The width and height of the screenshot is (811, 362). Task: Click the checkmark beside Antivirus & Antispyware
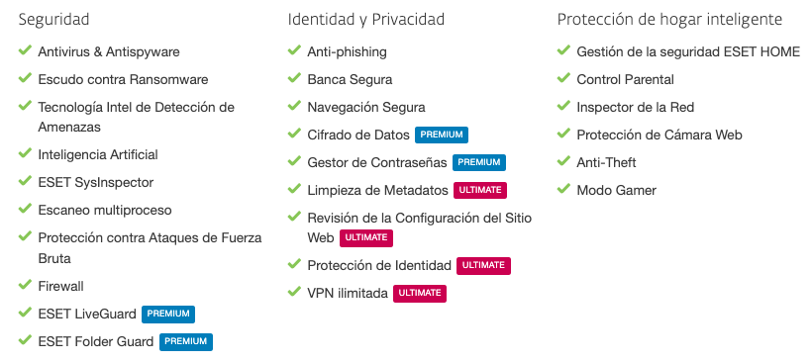click(25, 50)
